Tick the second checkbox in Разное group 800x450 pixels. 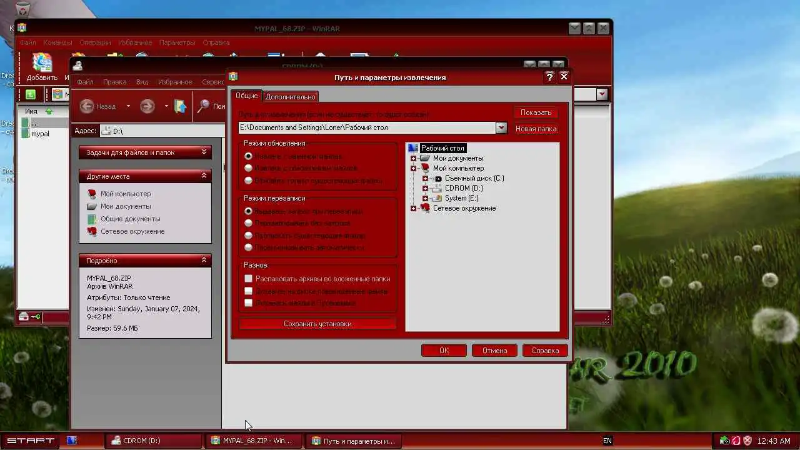coord(248,291)
